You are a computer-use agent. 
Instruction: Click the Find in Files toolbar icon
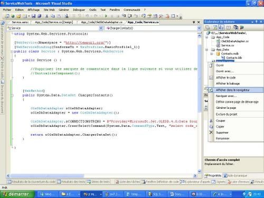pos(67,16)
